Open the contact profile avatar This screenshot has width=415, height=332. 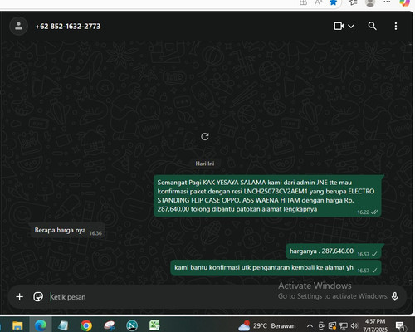click(x=18, y=27)
